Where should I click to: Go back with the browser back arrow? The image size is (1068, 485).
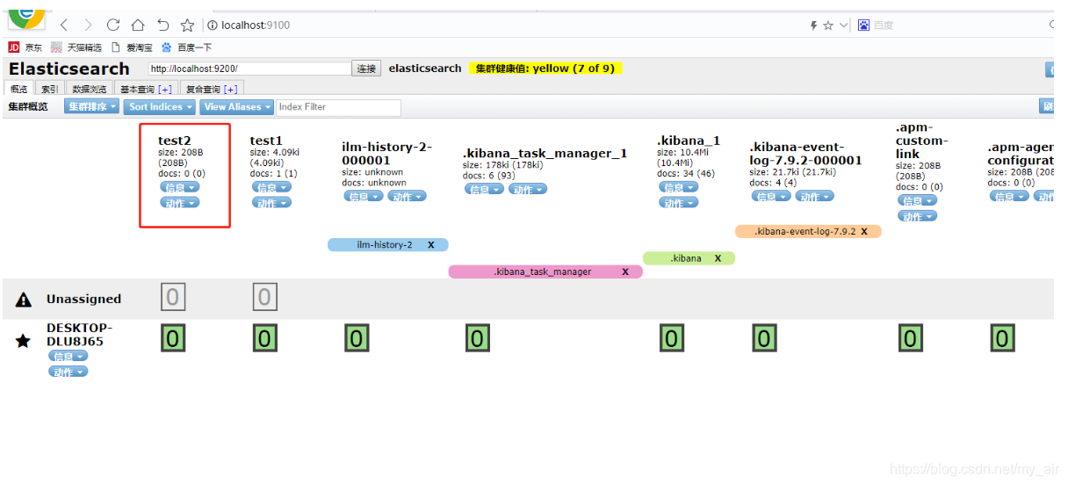pos(64,25)
